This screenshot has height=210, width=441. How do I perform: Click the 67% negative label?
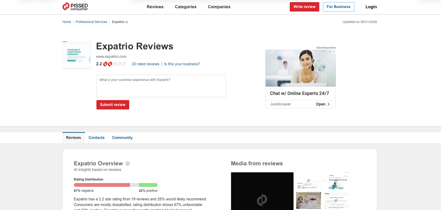tap(84, 191)
